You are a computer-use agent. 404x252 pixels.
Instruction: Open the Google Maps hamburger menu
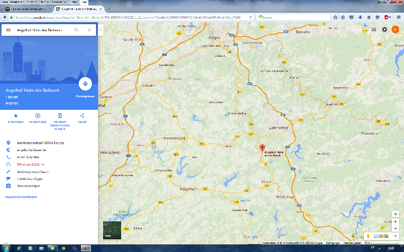[8, 30]
